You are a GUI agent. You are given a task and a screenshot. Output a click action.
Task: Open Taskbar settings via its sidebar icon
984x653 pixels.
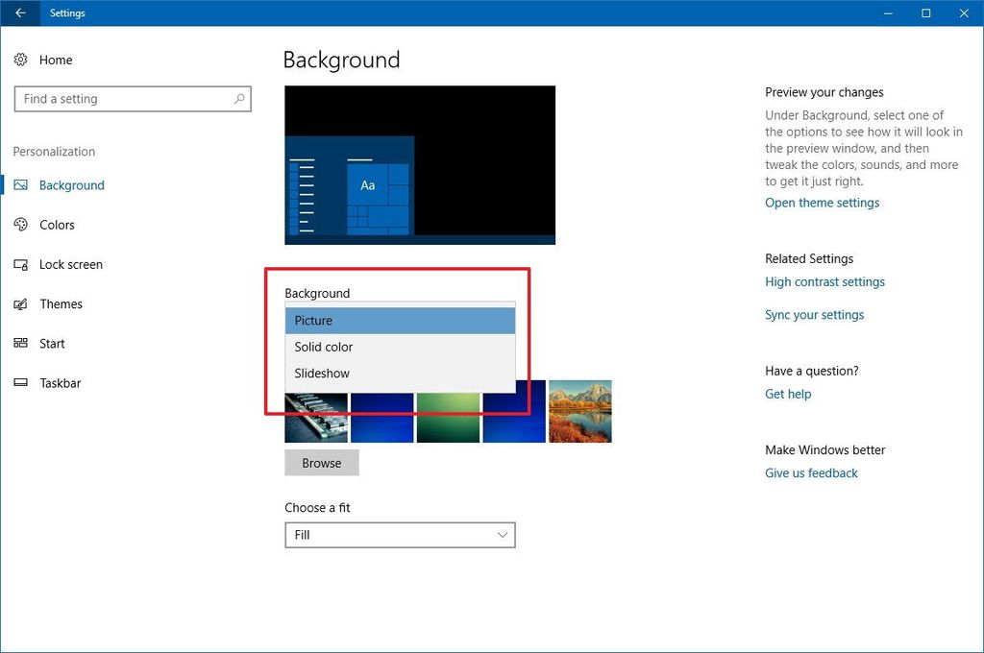21,382
